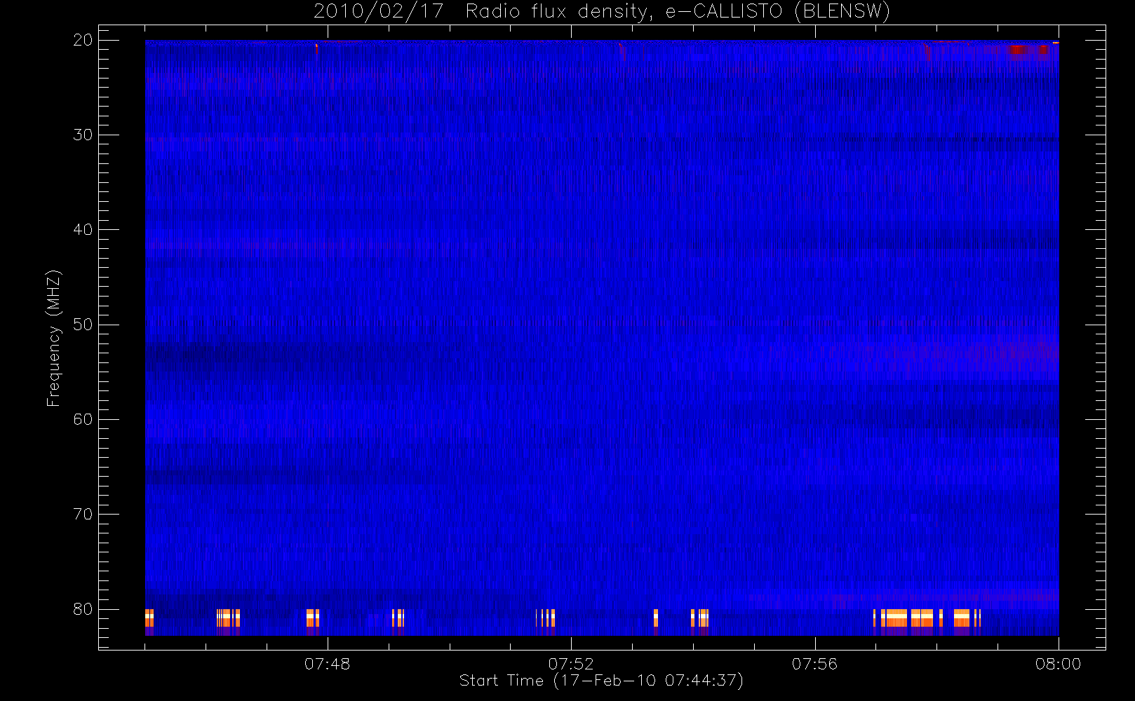Viewport: 1135px width, 701px height.
Task: Click the plot title e-CALLISTO (BLENSW)
Action: click(777, 12)
